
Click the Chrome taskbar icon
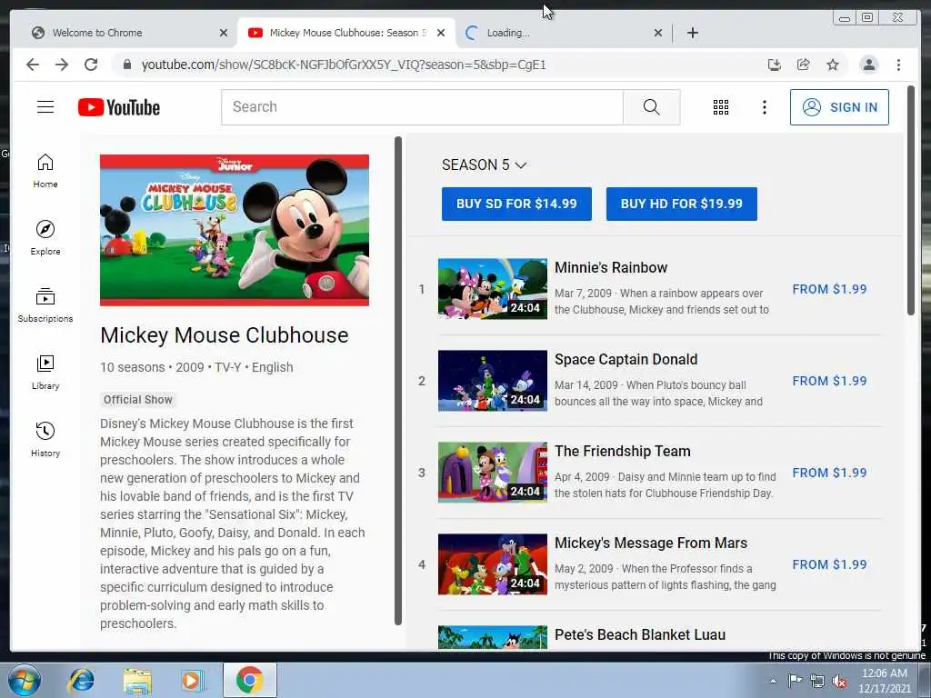(x=249, y=680)
